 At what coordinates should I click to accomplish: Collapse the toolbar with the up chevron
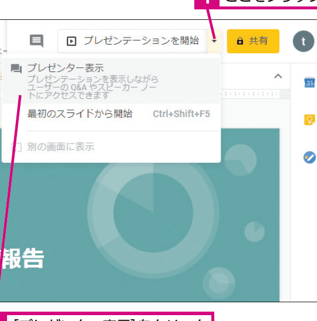278,76
